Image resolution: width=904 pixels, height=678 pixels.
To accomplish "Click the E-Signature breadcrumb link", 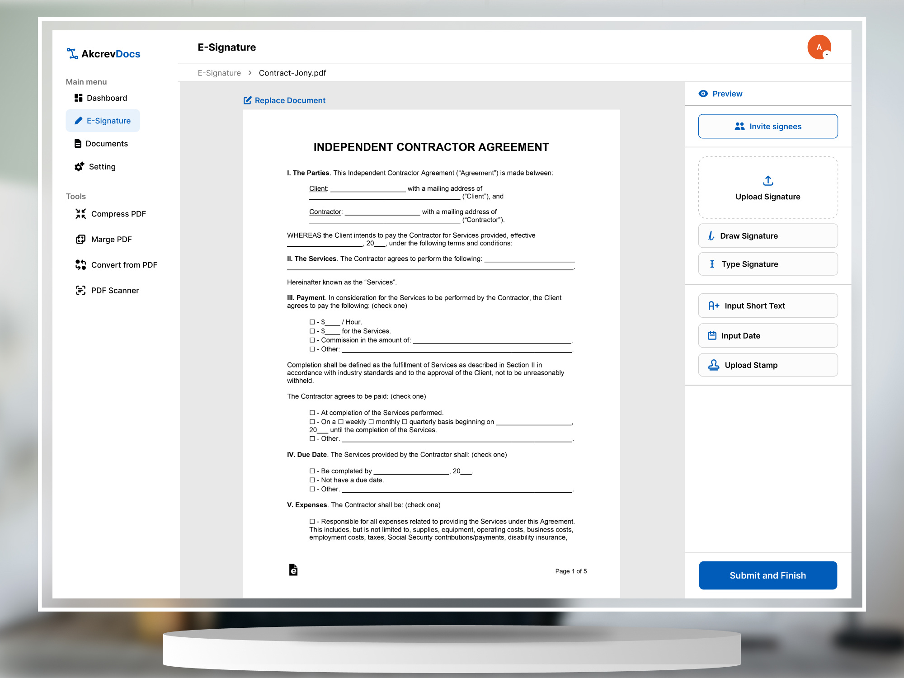I will tap(219, 73).
